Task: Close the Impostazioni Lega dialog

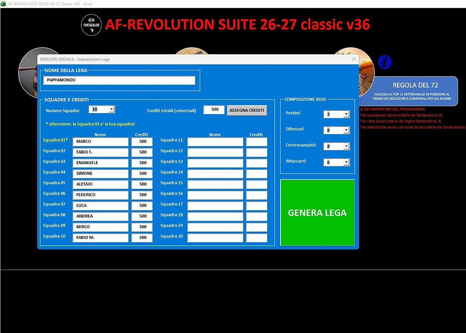Action: 354,59
